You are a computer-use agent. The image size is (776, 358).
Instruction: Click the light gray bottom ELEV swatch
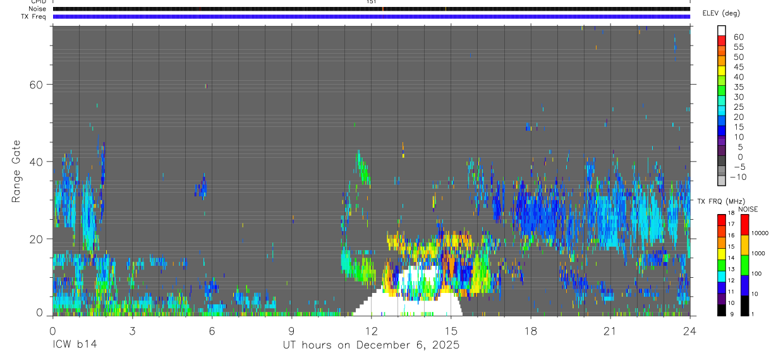coord(722,181)
